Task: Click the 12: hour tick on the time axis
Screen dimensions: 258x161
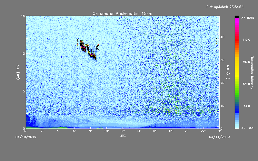Action: [x=123, y=131]
